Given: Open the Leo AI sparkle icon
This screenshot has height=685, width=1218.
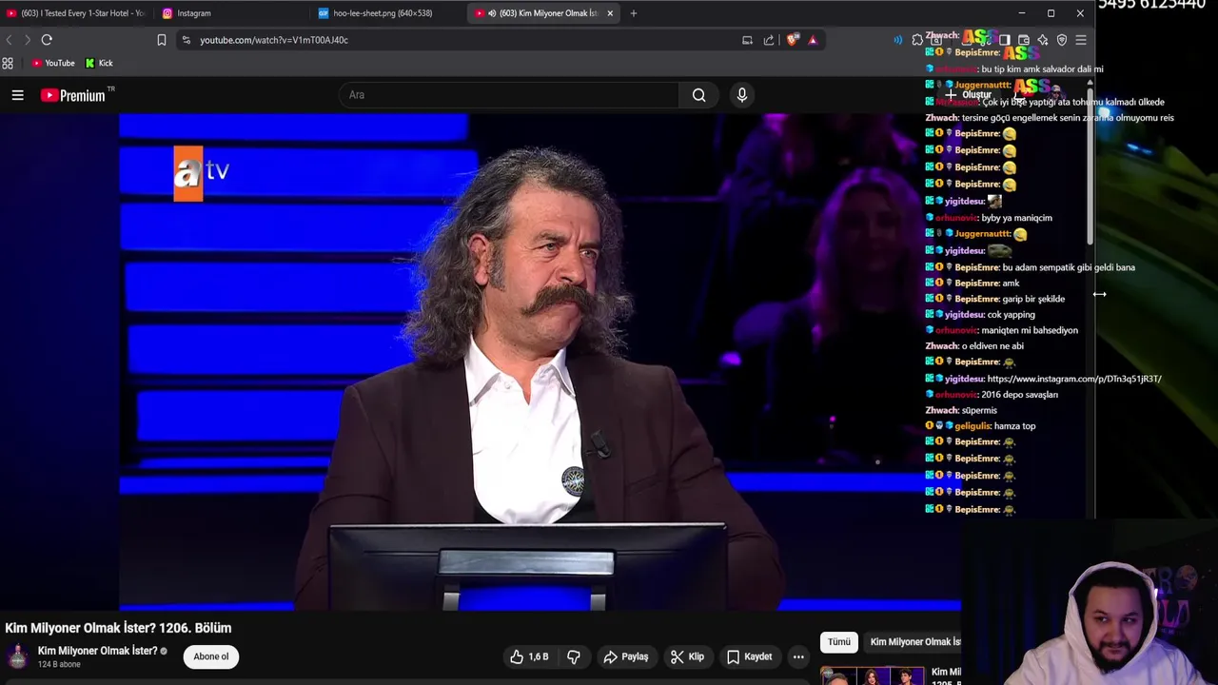Looking at the screenshot, I should 1043,40.
